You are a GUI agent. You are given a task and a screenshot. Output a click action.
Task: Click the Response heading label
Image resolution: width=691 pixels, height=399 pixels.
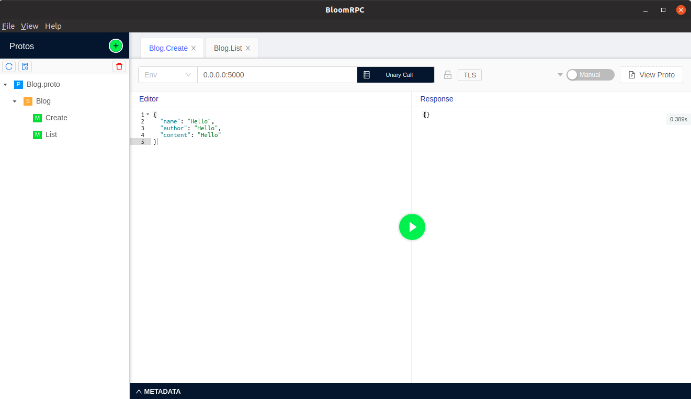click(x=437, y=99)
